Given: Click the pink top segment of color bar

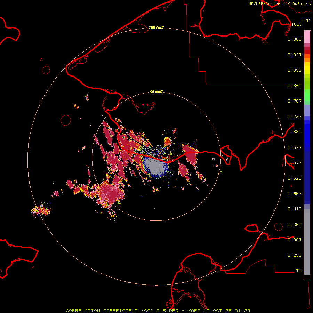Looking at the screenshot, I should pos(307,37).
